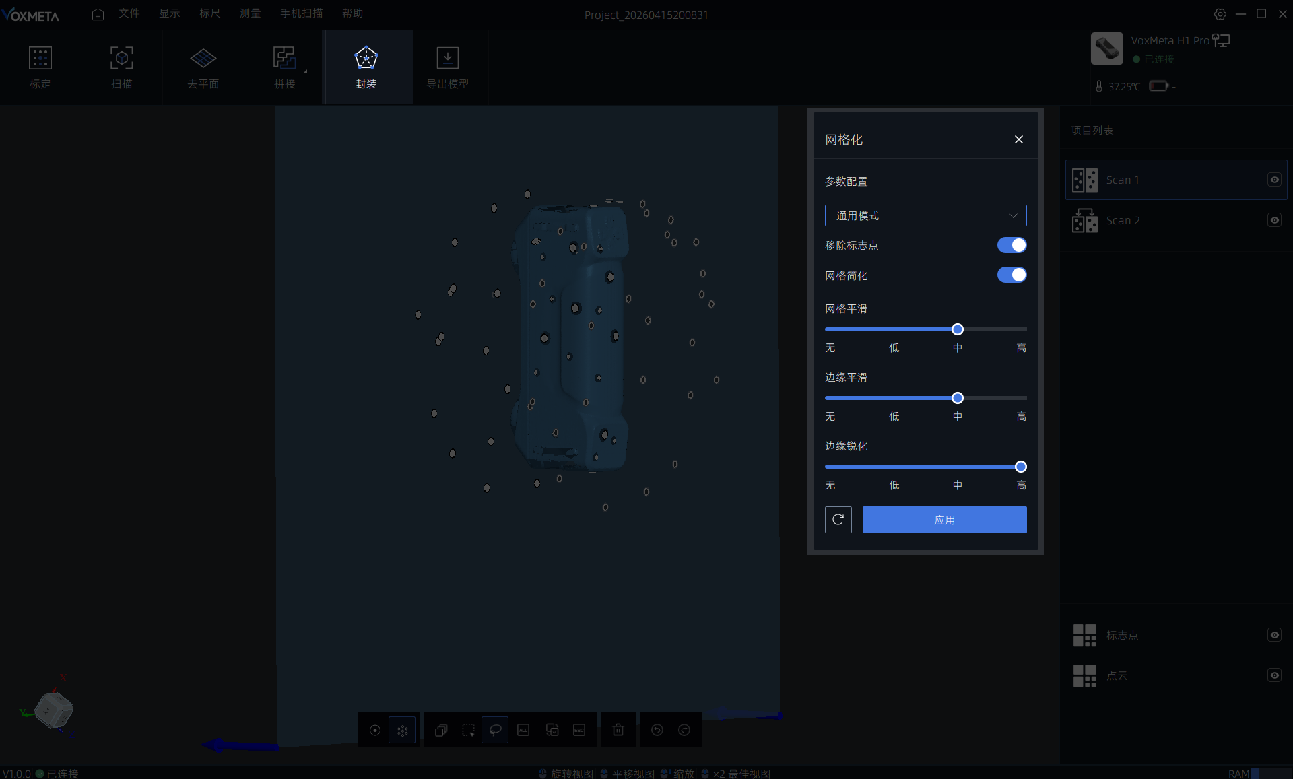Toggle the 网格简化 switch
Image resolution: width=1293 pixels, height=779 pixels.
click(1012, 275)
